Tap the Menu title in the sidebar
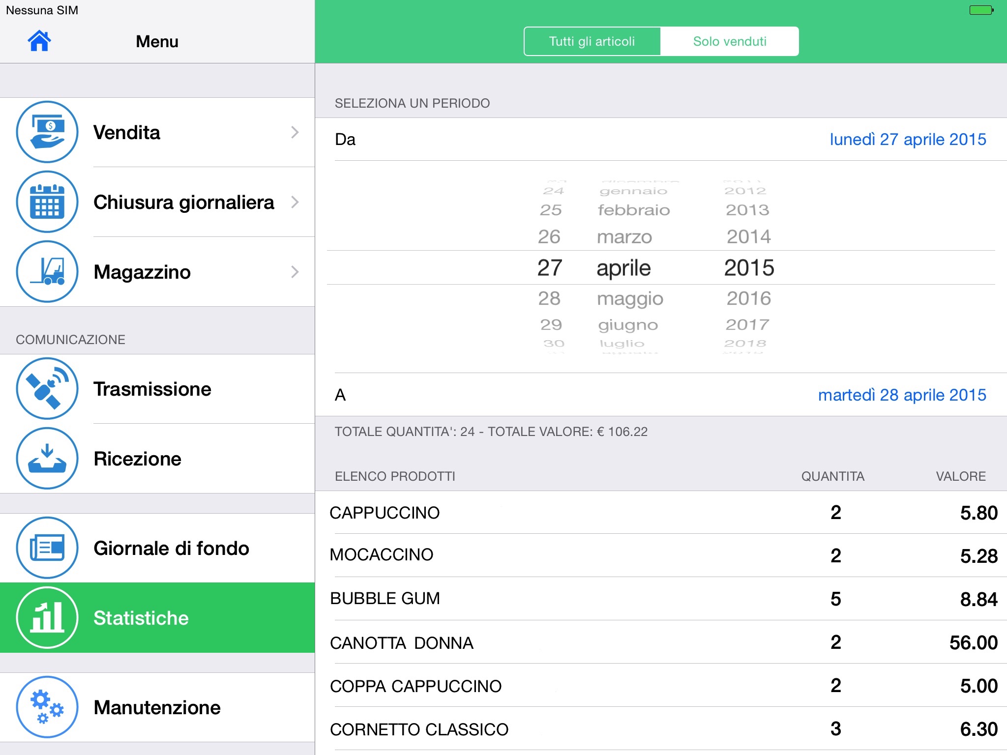 point(157,41)
